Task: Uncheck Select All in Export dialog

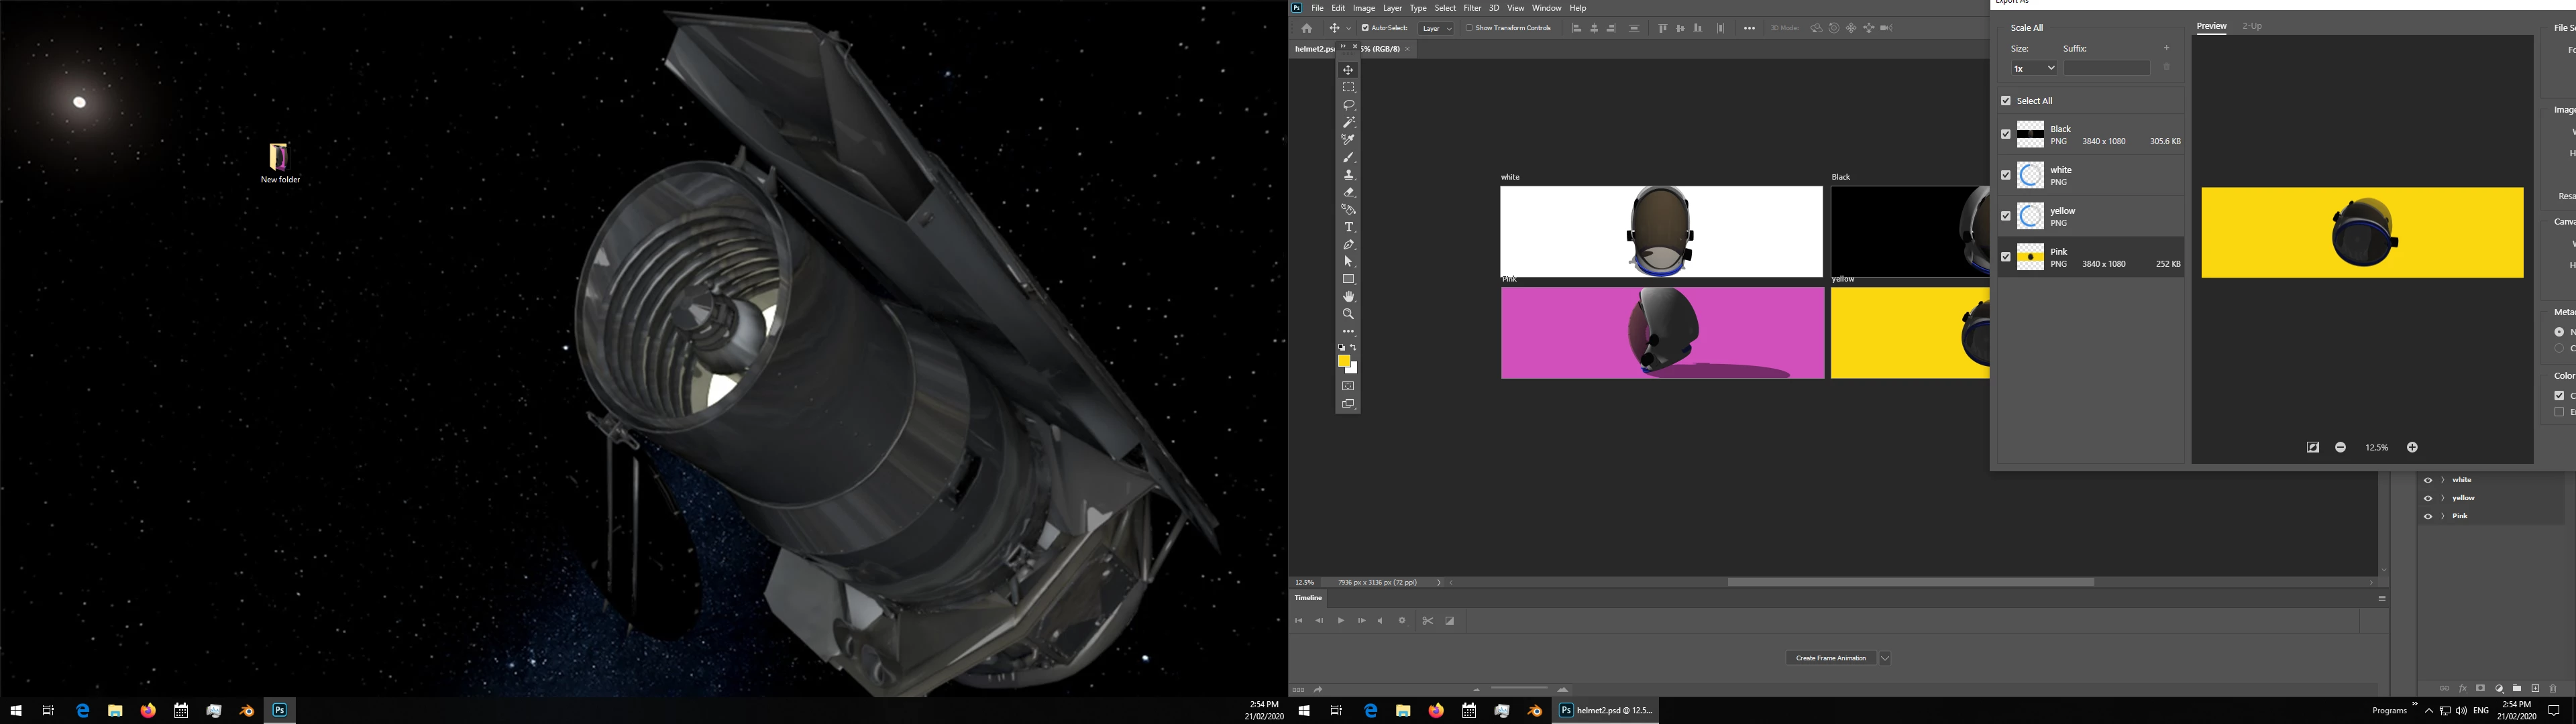Action: click(2005, 101)
